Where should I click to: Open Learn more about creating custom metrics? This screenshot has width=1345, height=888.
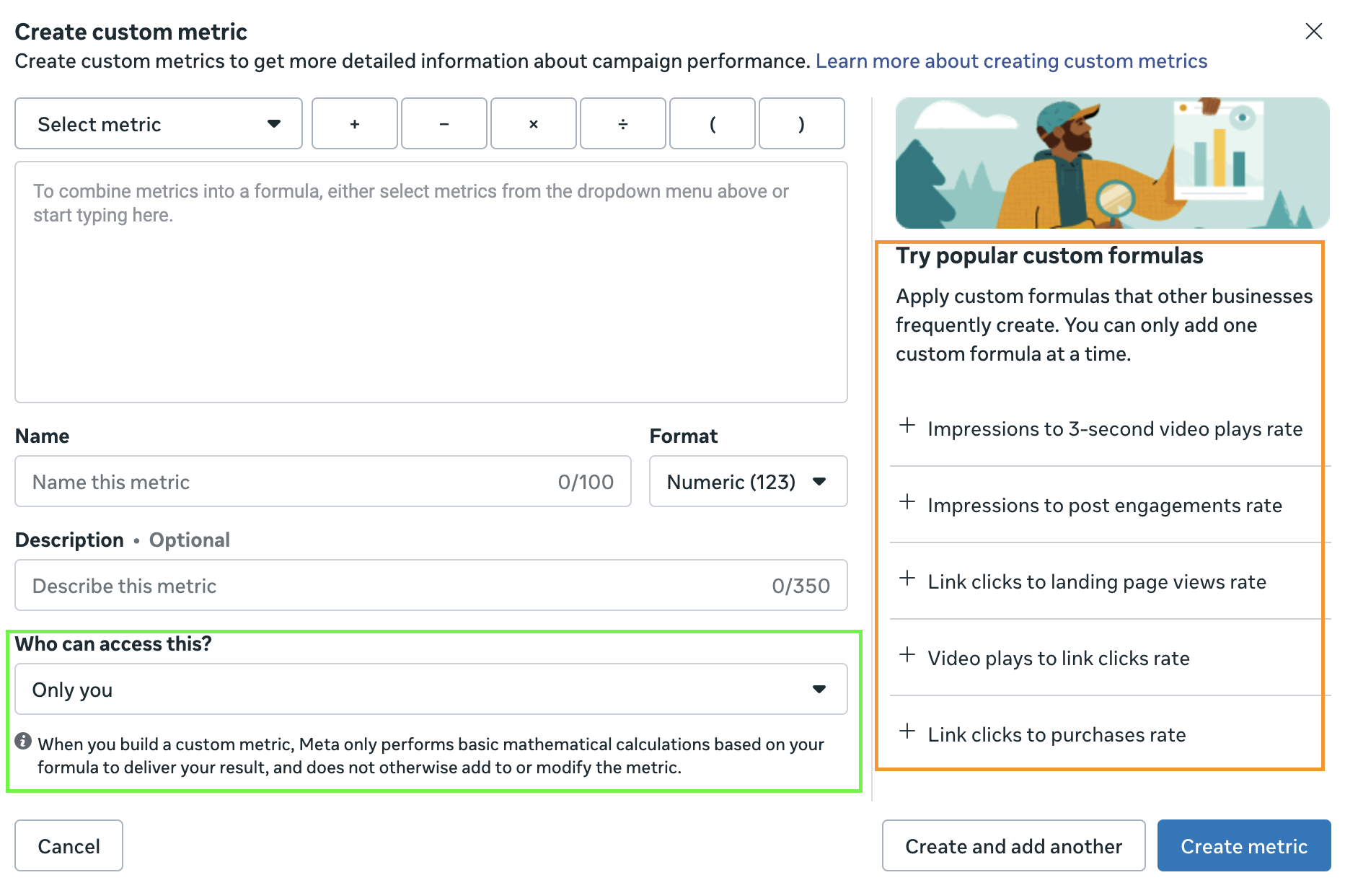coord(1011,61)
